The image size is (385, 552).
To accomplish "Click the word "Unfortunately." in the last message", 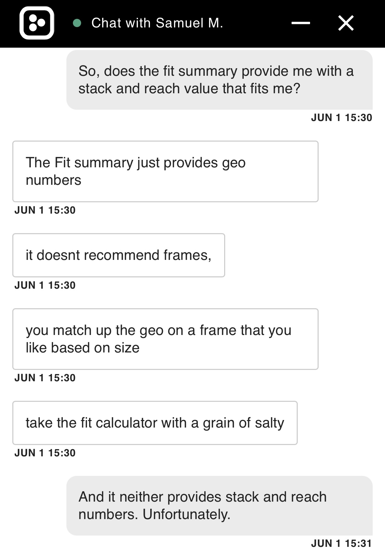I will pyautogui.click(x=187, y=514).
